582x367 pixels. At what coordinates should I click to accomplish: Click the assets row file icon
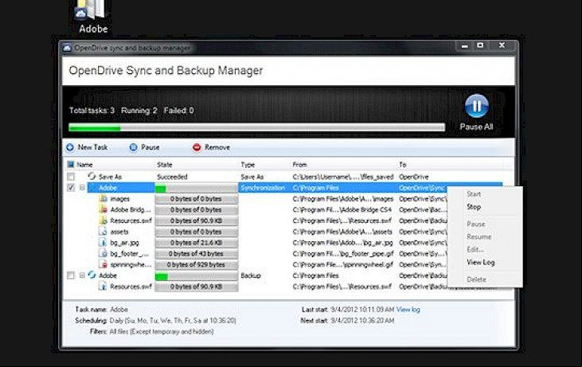click(x=103, y=232)
